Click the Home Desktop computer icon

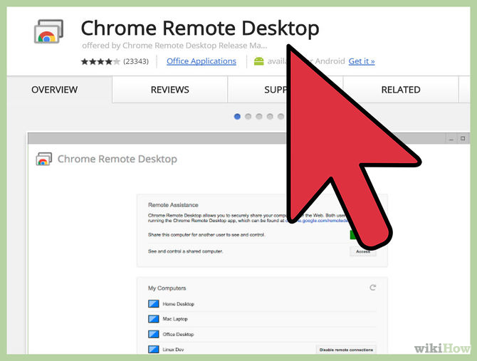[x=153, y=304]
